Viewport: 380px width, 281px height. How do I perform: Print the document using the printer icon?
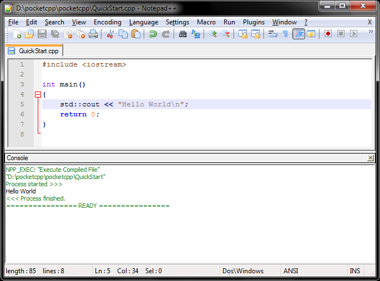[93, 34]
